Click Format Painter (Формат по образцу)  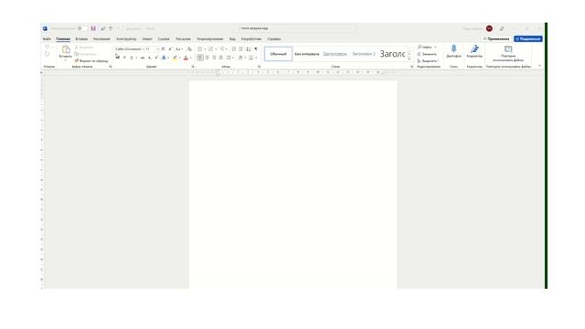click(x=91, y=61)
